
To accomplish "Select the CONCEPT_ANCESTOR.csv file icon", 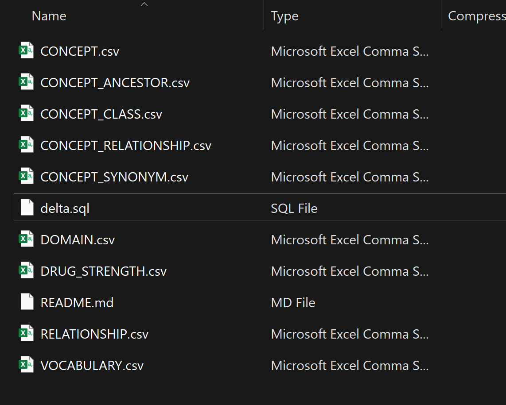I will pyautogui.click(x=27, y=82).
